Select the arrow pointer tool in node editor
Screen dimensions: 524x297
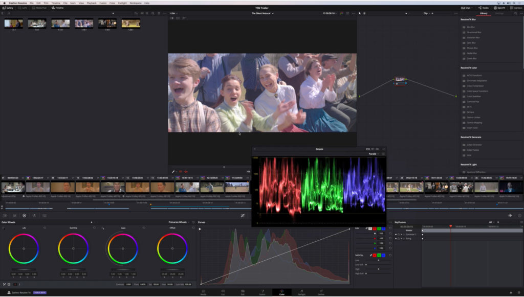pyautogui.click(x=360, y=13)
